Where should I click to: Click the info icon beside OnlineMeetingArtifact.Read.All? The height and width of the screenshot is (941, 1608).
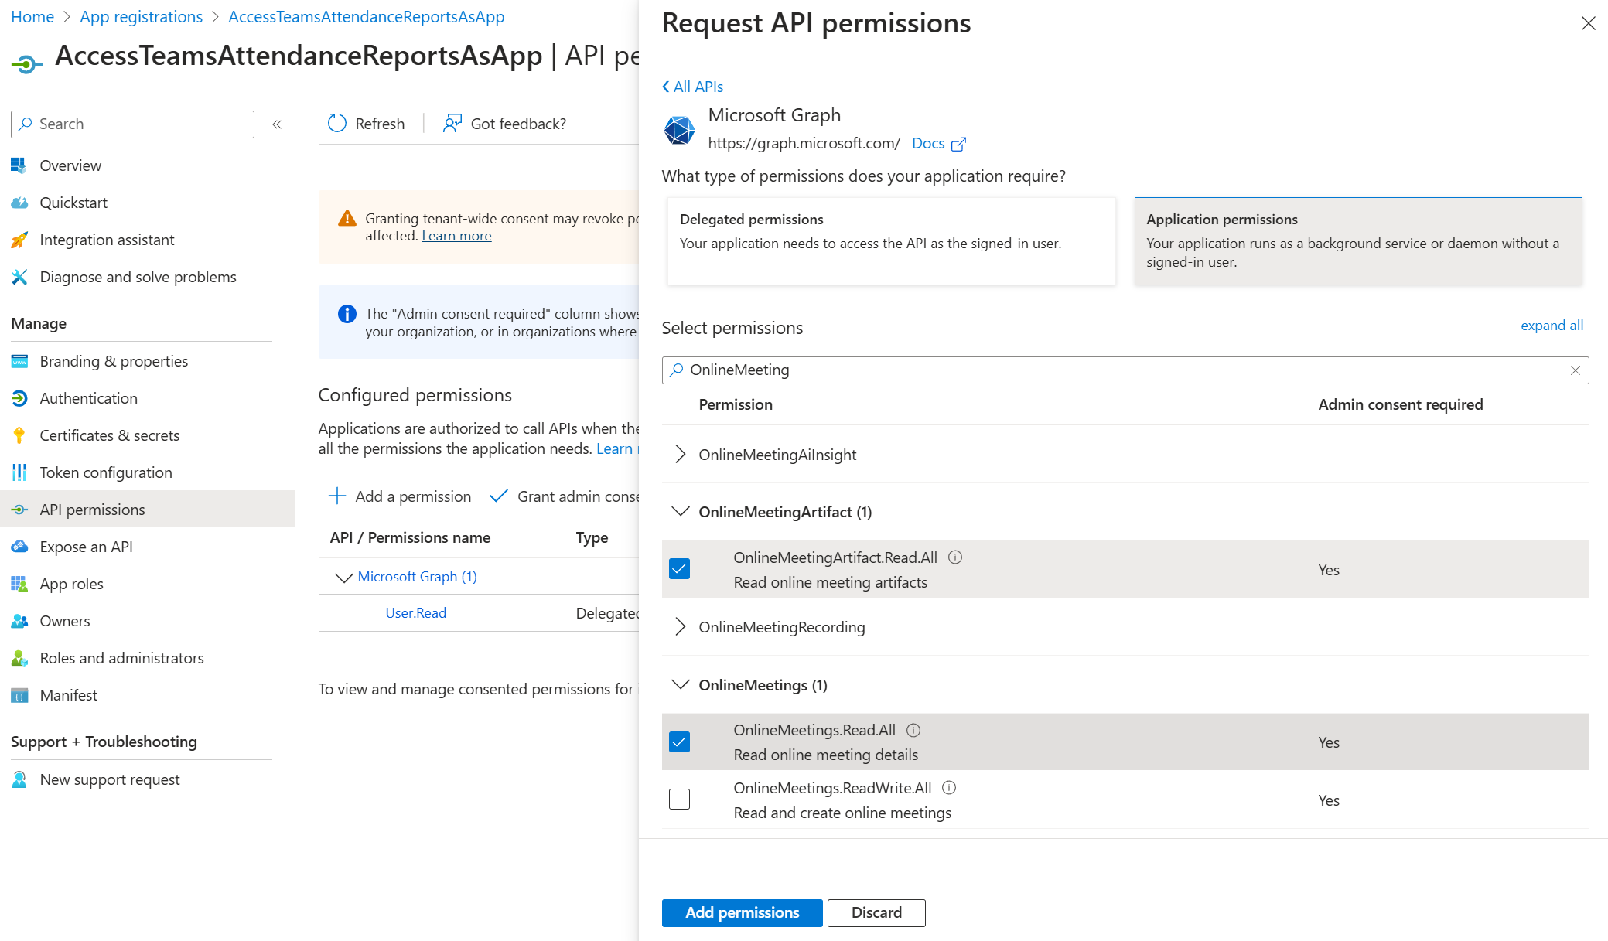[x=955, y=557]
